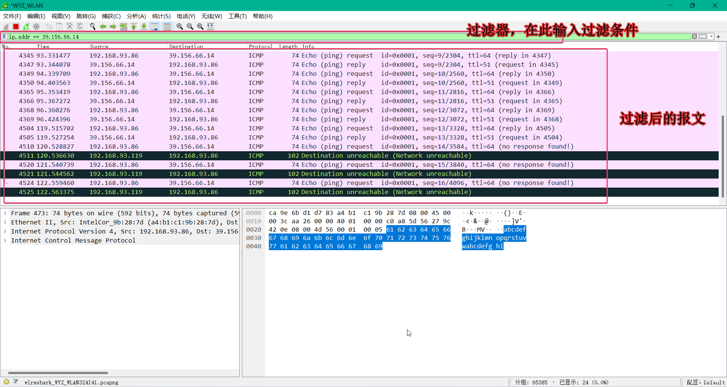Go back to previous packet

point(103,27)
